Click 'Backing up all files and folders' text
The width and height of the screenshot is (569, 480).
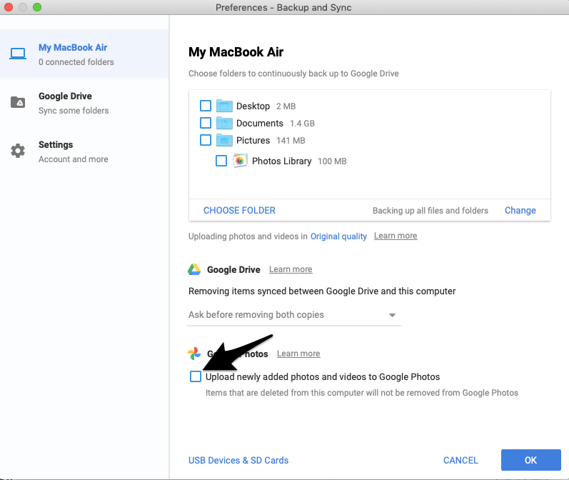pyautogui.click(x=430, y=211)
